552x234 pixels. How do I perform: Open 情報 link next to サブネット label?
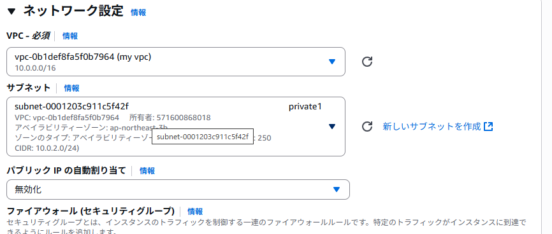pyautogui.click(x=71, y=88)
